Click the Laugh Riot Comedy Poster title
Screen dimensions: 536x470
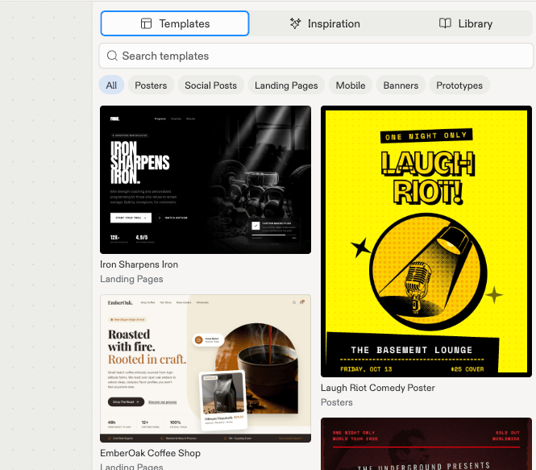click(x=378, y=388)
